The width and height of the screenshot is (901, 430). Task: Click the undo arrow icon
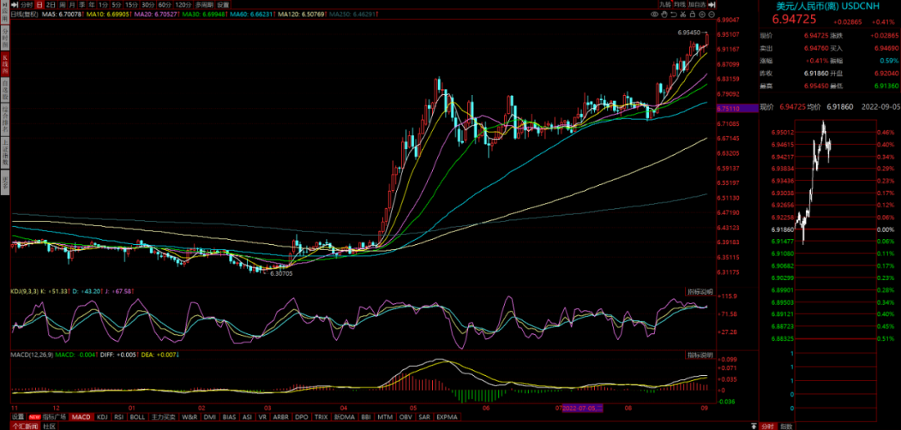pyautogui.click(x=673, y=14)
